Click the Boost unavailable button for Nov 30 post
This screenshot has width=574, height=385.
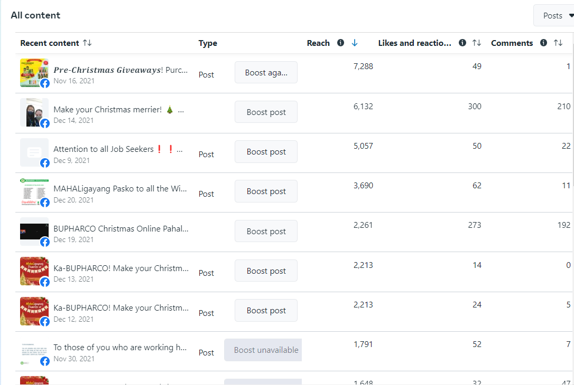(x=263, y=350)
